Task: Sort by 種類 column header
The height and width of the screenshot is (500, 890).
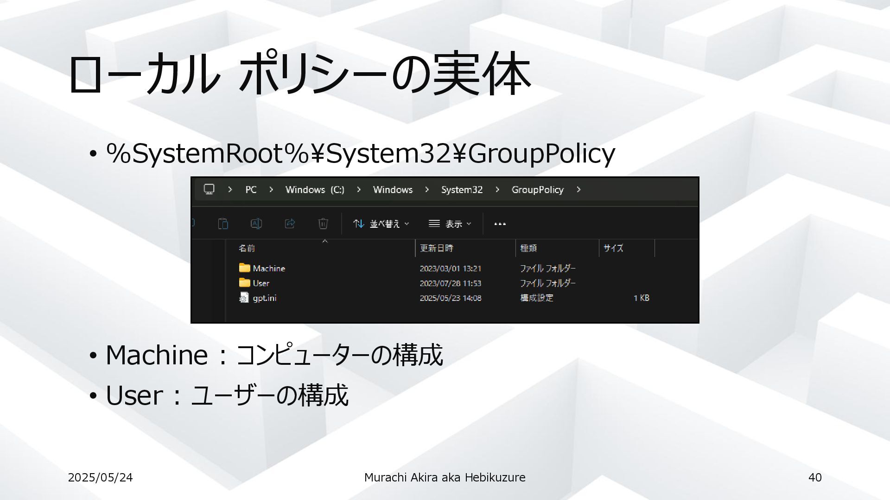Action: [x=528, y=249]
